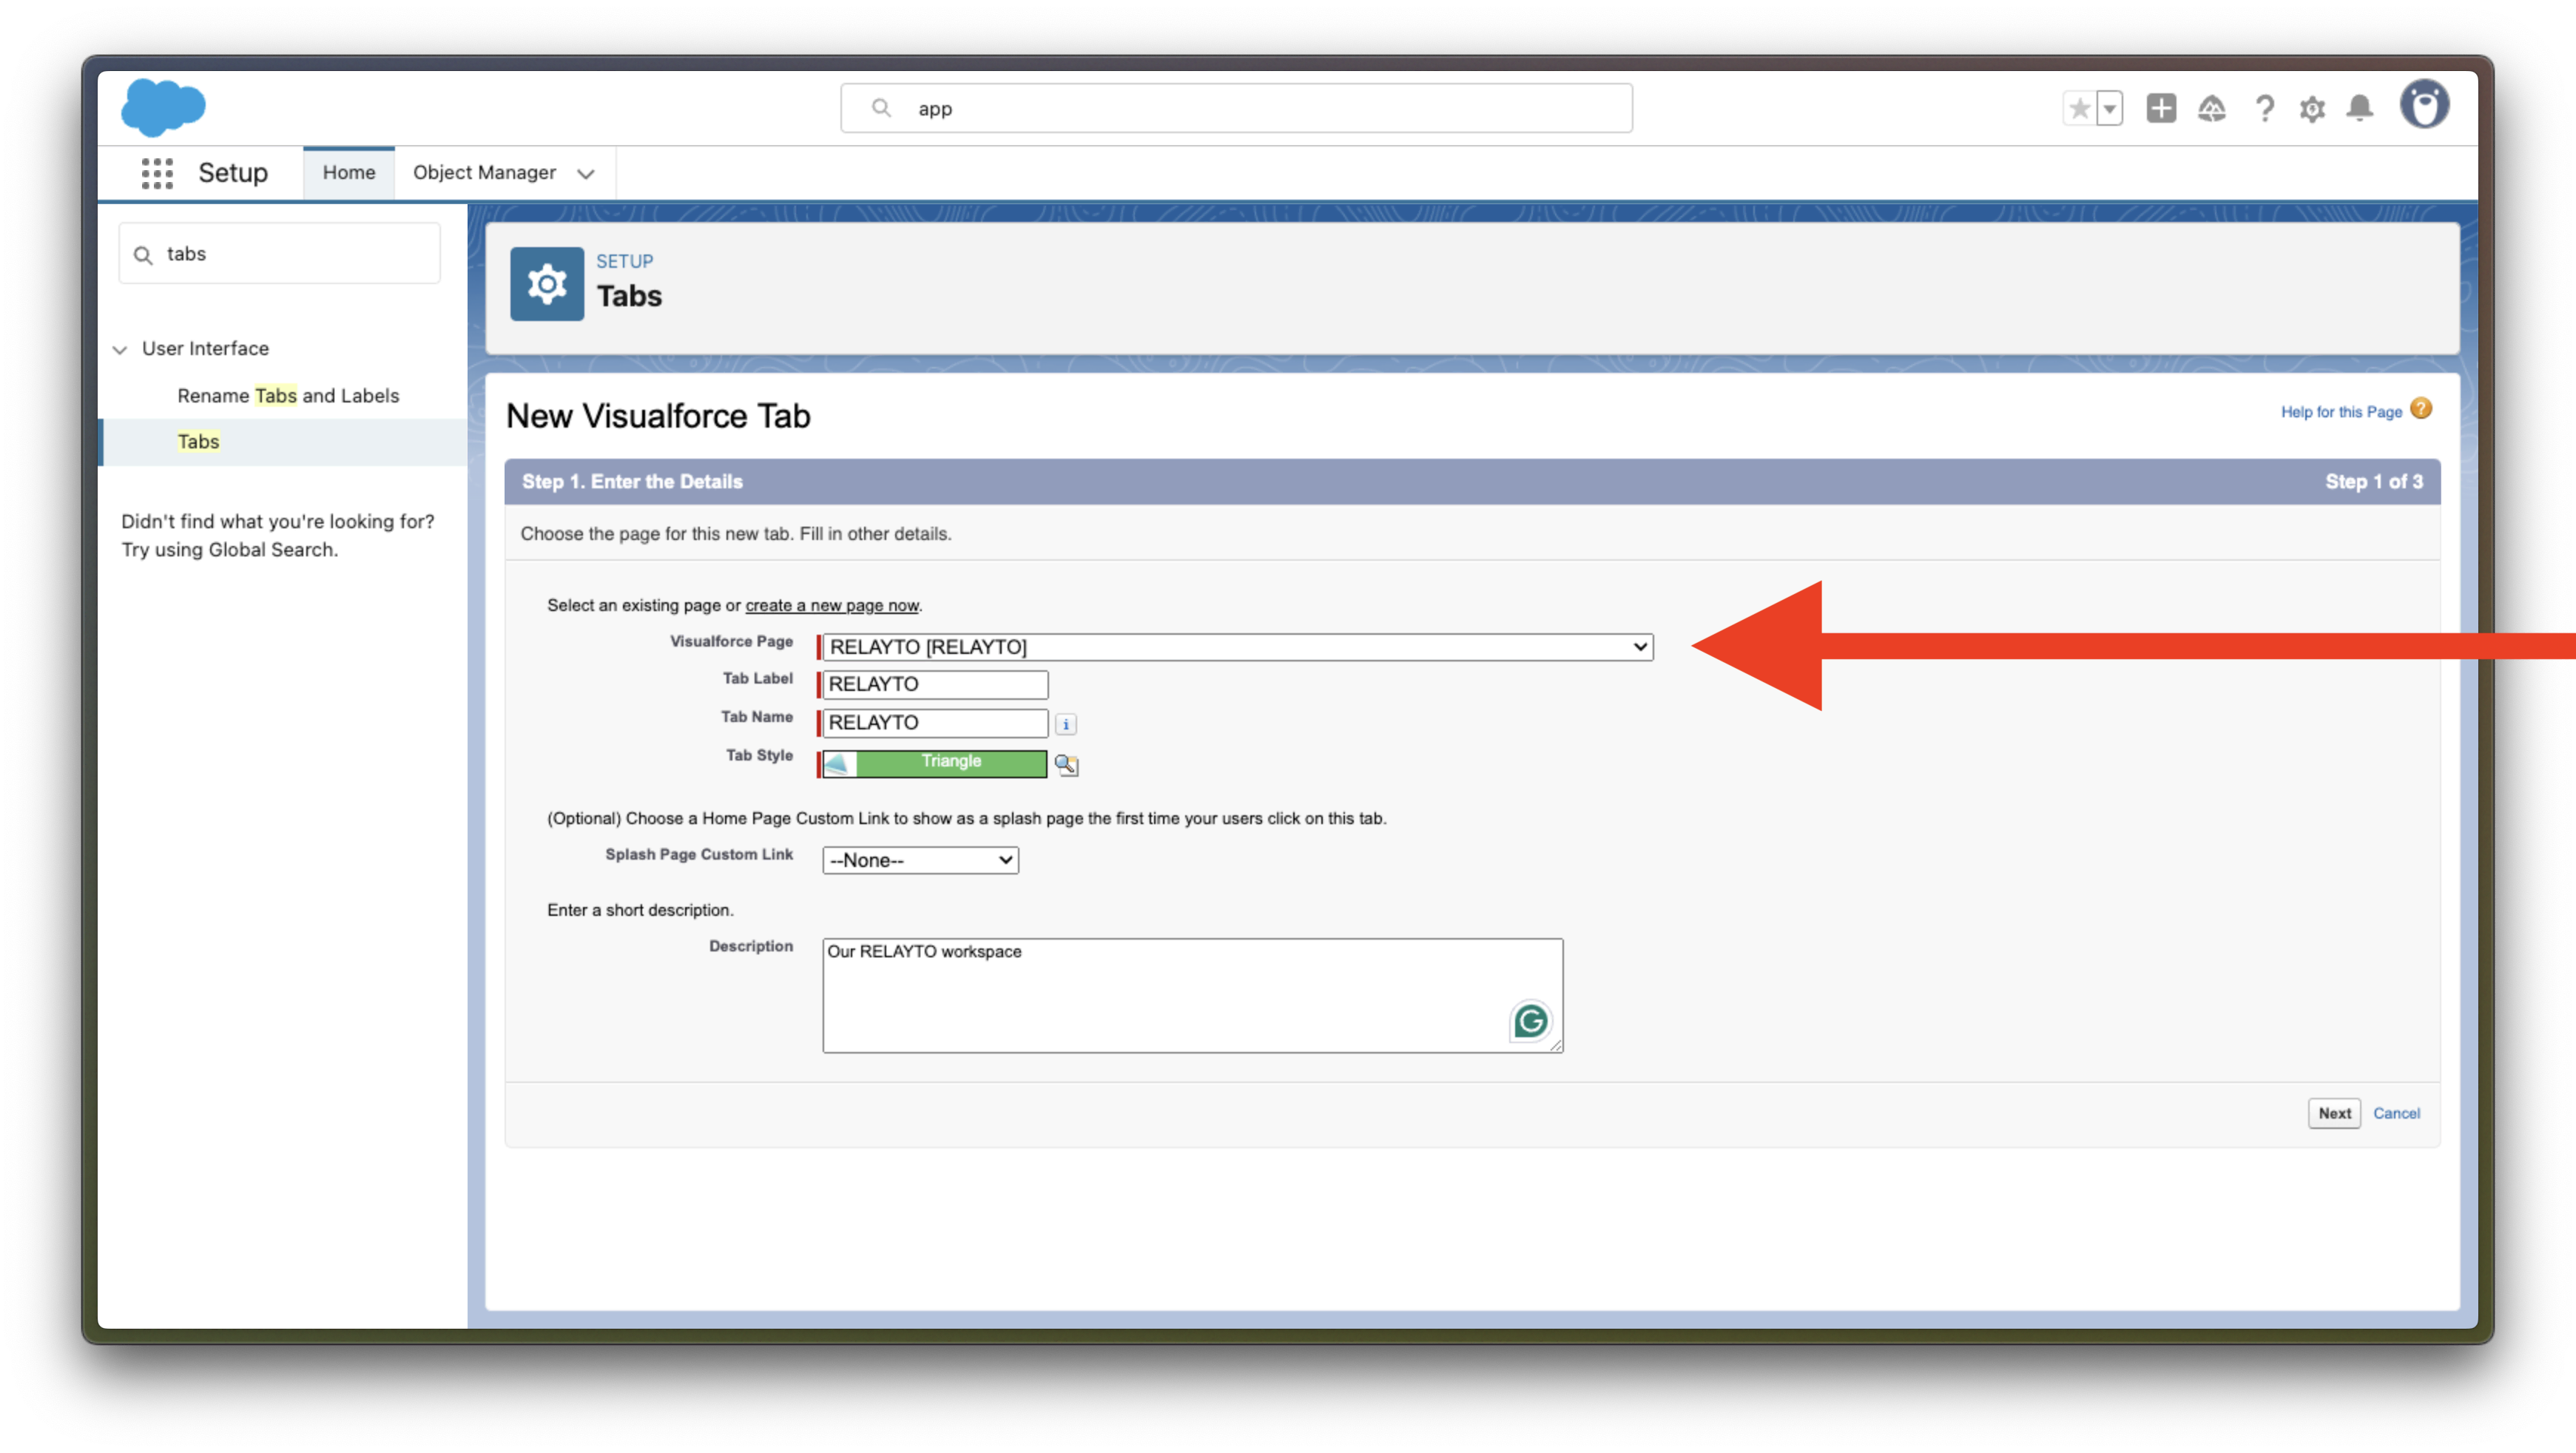The image size is (2576, 1453).
Task: Click the Favorites star icon
Action: [x=2079, y=108]
